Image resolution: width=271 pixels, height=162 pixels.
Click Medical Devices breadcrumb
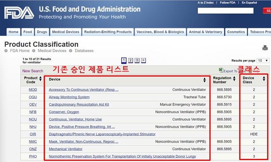[52, 51]
